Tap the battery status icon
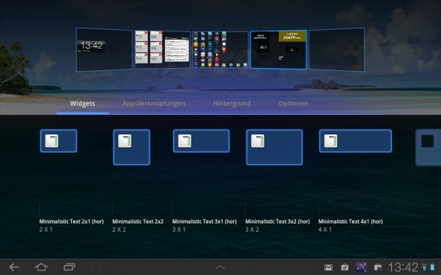 point(432,267)
